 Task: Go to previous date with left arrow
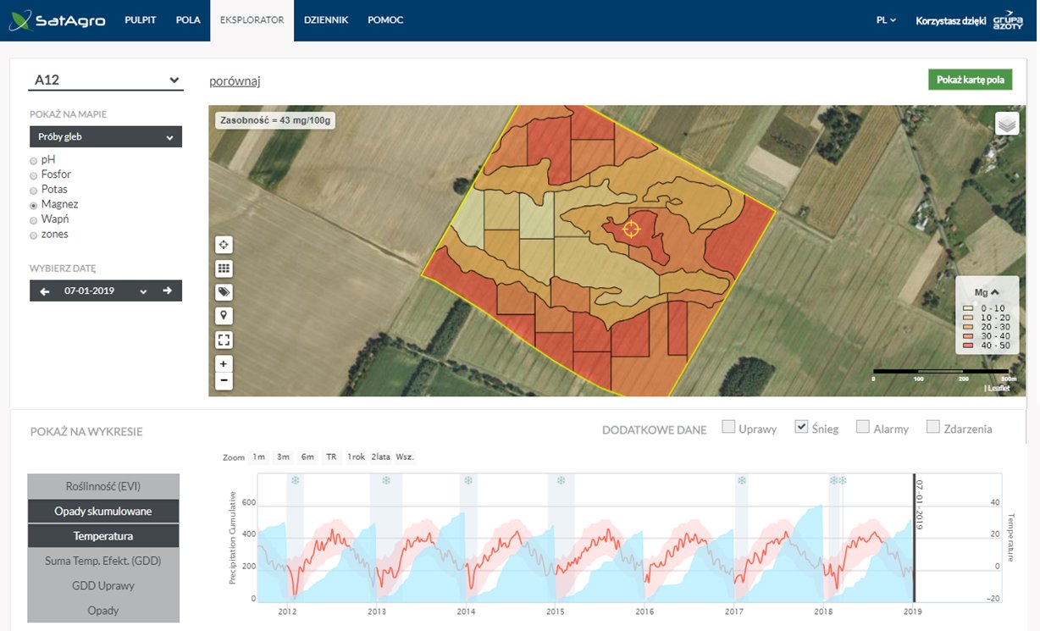[x=45, y=291]
